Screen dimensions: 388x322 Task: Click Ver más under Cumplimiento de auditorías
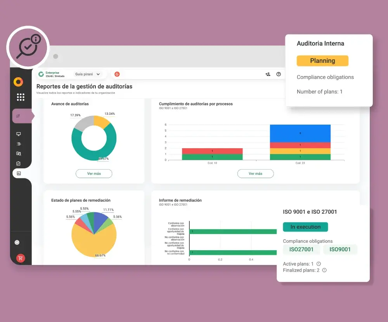pos(255,173)
